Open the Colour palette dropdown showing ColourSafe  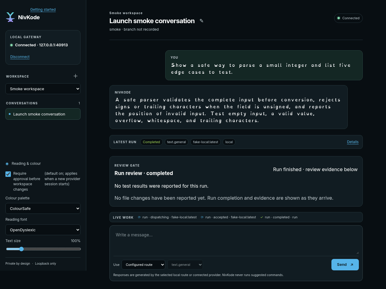click(x=43, y=208)
